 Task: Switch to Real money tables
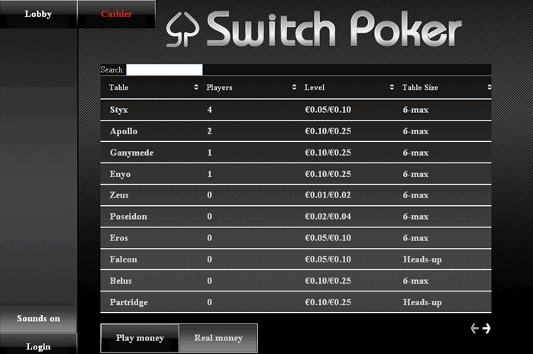click(218, 338)
